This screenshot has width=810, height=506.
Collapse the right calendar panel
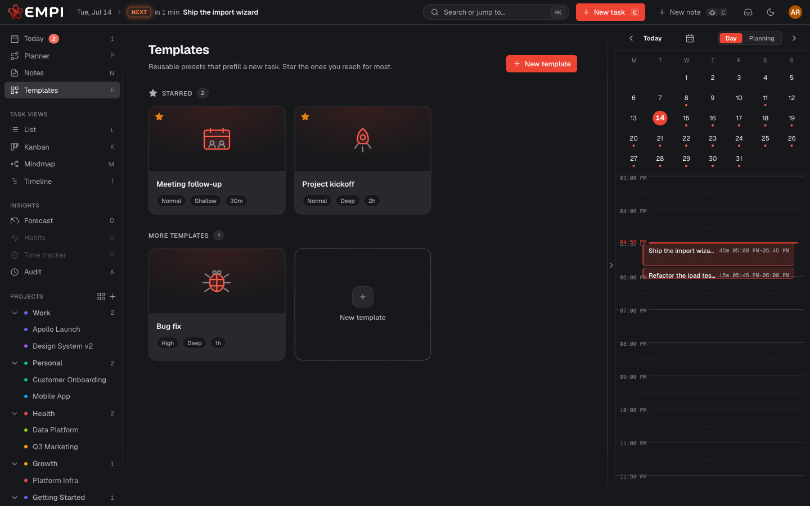pyautogui.click(x=611, y=265)
